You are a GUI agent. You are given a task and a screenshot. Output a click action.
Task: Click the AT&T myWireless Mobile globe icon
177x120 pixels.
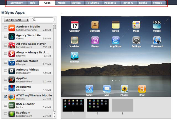[12, 97]
